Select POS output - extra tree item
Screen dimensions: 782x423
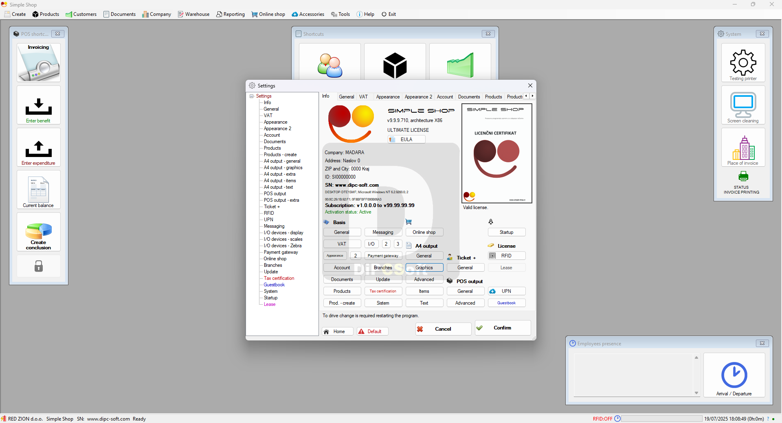click(281, 200)
